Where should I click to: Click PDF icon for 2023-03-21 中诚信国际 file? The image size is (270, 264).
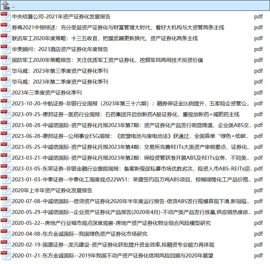6,158
